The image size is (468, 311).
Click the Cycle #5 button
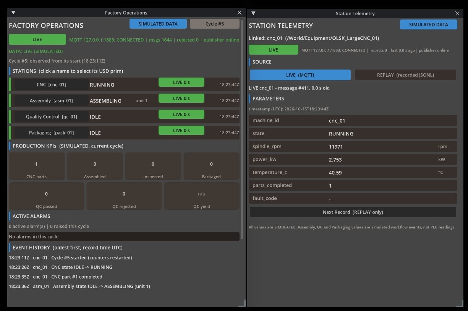[x=215, y=24]
